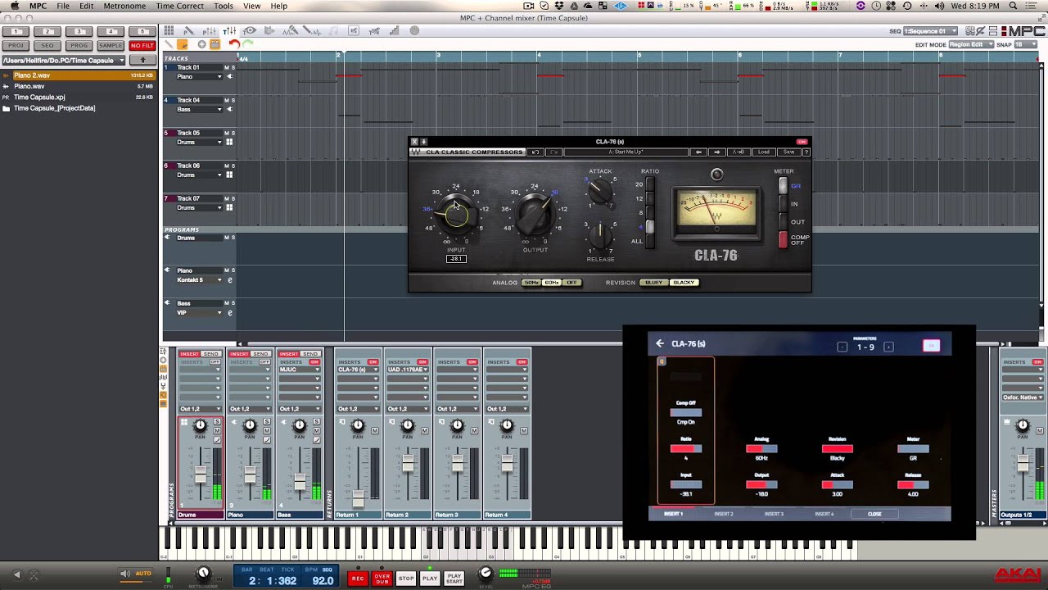Open Track 01 Piano program dropdown
The height and width of the screenshot is (590, 1048).
[x=200, y=76]
